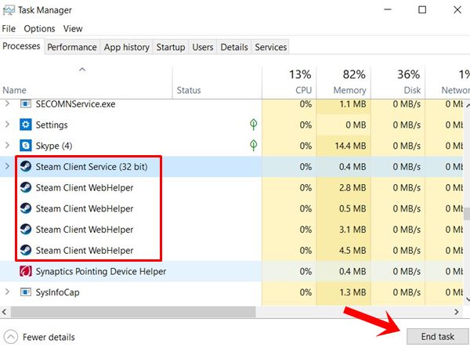Switch to the Details tab

(234, 47)
